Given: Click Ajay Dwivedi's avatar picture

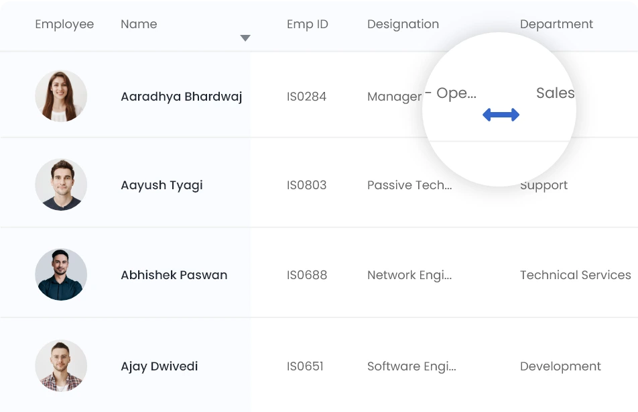Looking at the screenshot, I should coord(61,366).
